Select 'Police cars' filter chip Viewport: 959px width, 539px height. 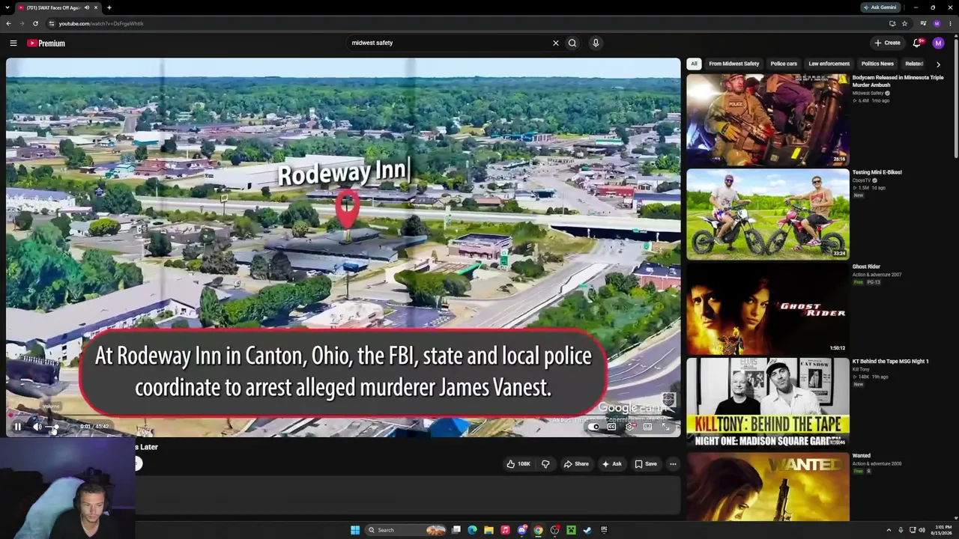(x=784, y=64)
